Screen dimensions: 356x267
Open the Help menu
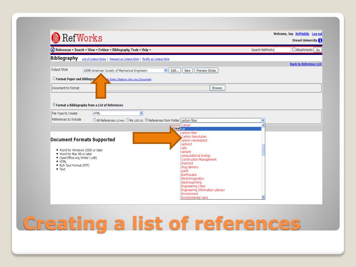[x=146, y=50]
